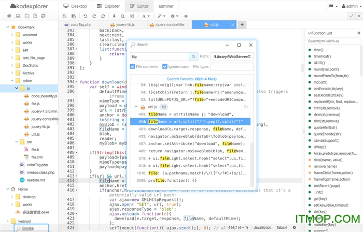The width and height of the screenshot is (363, 232).
Task: Collapse the Bookmark tree node
Action: tap(8, 27)
